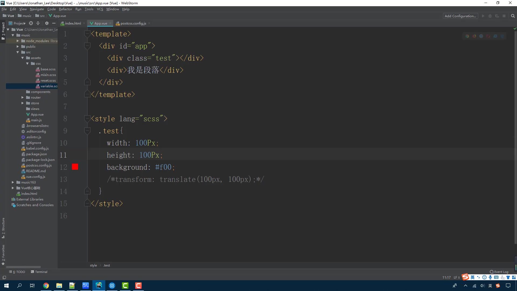Open the VCS menu
The height and width of the screenshot is (291, 517).
(x=100, y=9)
